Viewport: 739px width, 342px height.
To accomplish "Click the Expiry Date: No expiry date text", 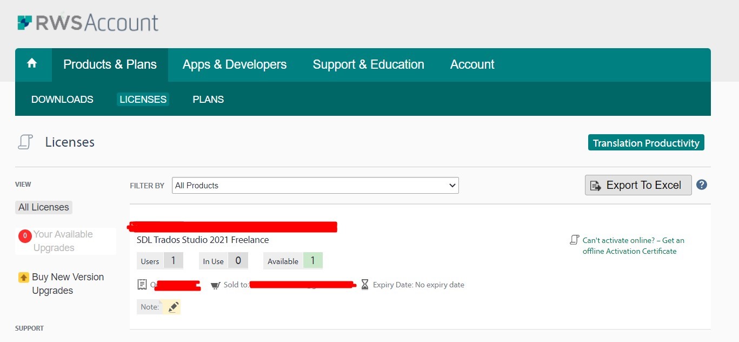I will click(418, 285).
